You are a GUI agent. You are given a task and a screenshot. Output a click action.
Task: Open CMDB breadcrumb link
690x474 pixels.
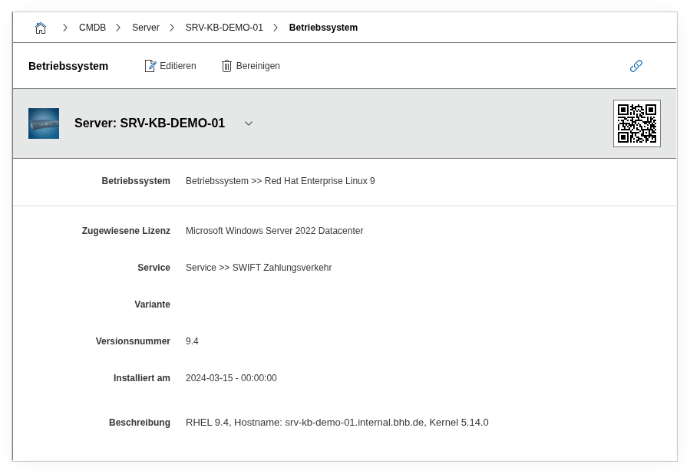click(92, 28)
